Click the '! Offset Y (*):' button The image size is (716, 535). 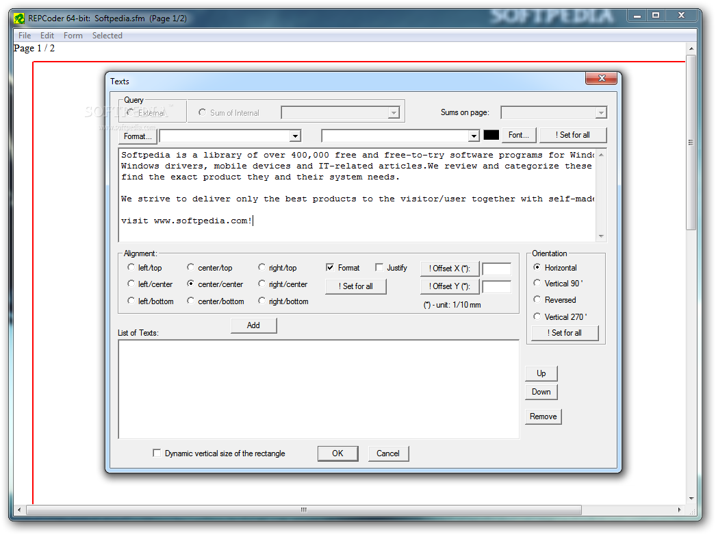pyautogui.click(x=449, y=286)
